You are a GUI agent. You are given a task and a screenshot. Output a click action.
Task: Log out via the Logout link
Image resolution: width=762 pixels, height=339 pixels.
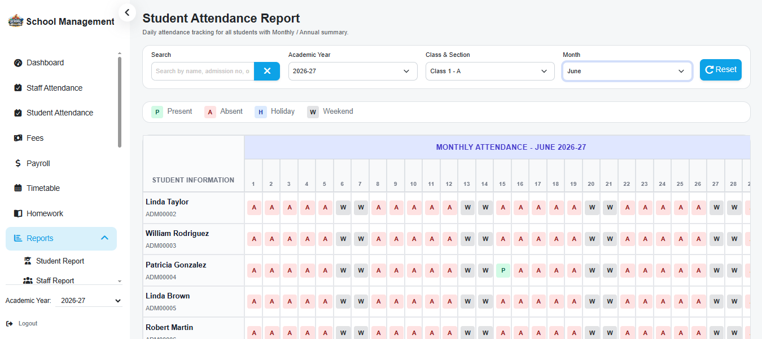[x=21, y=323]
